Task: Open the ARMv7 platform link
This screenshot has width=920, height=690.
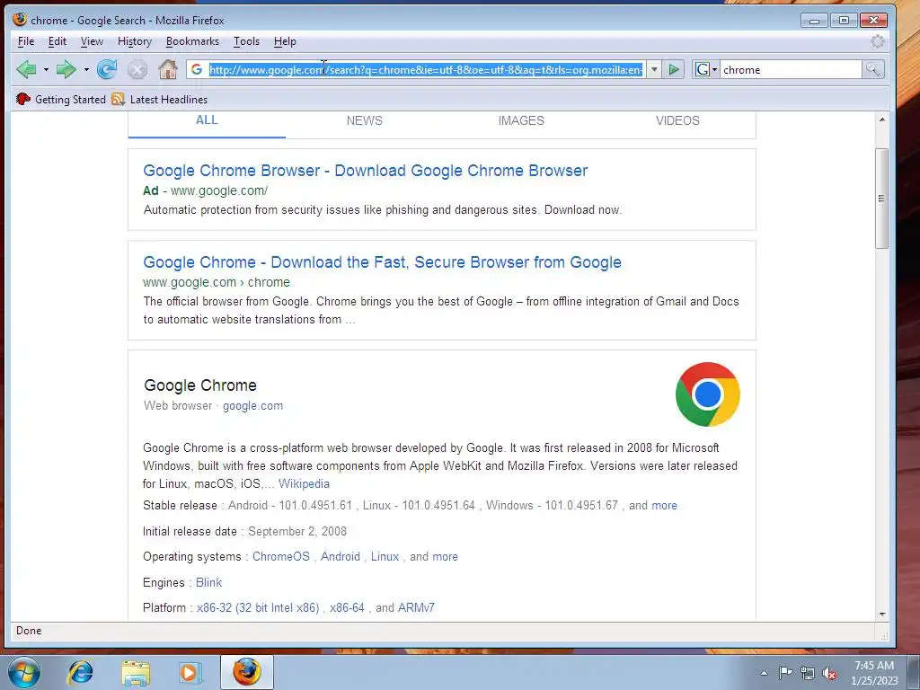Action: 416,607
